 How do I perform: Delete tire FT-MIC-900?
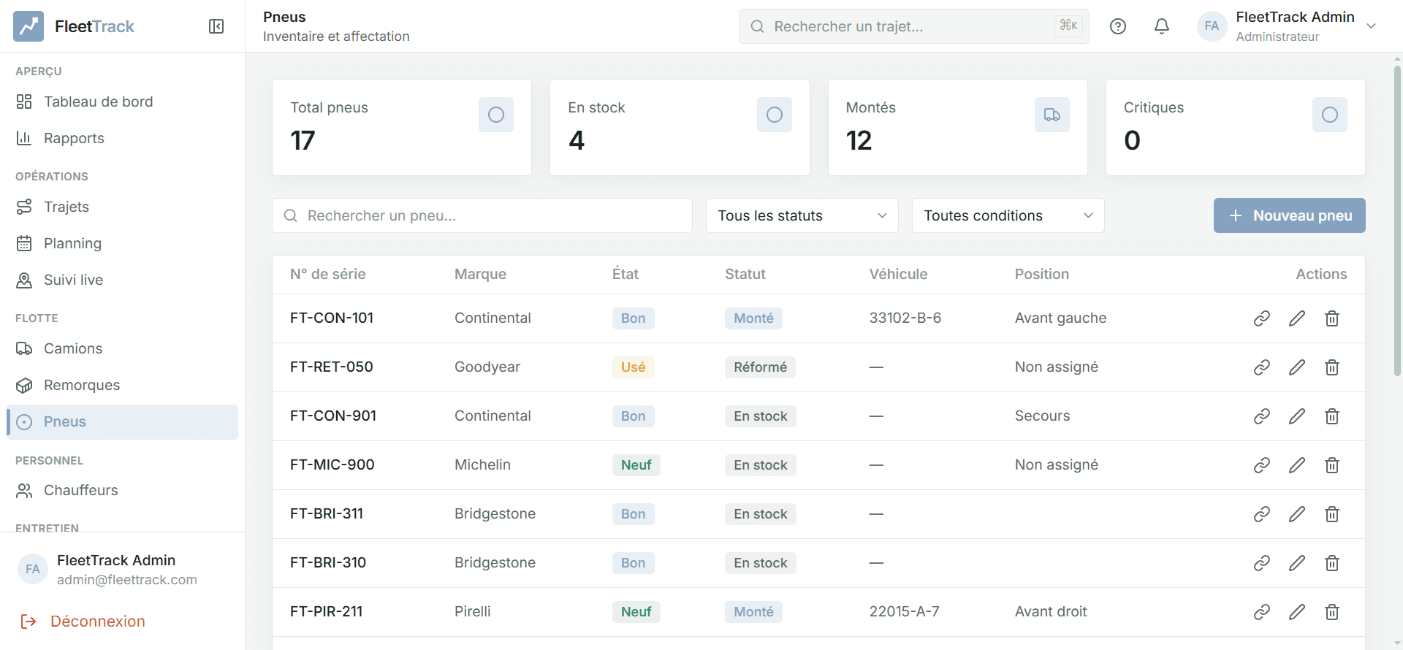coord(1332,465)
